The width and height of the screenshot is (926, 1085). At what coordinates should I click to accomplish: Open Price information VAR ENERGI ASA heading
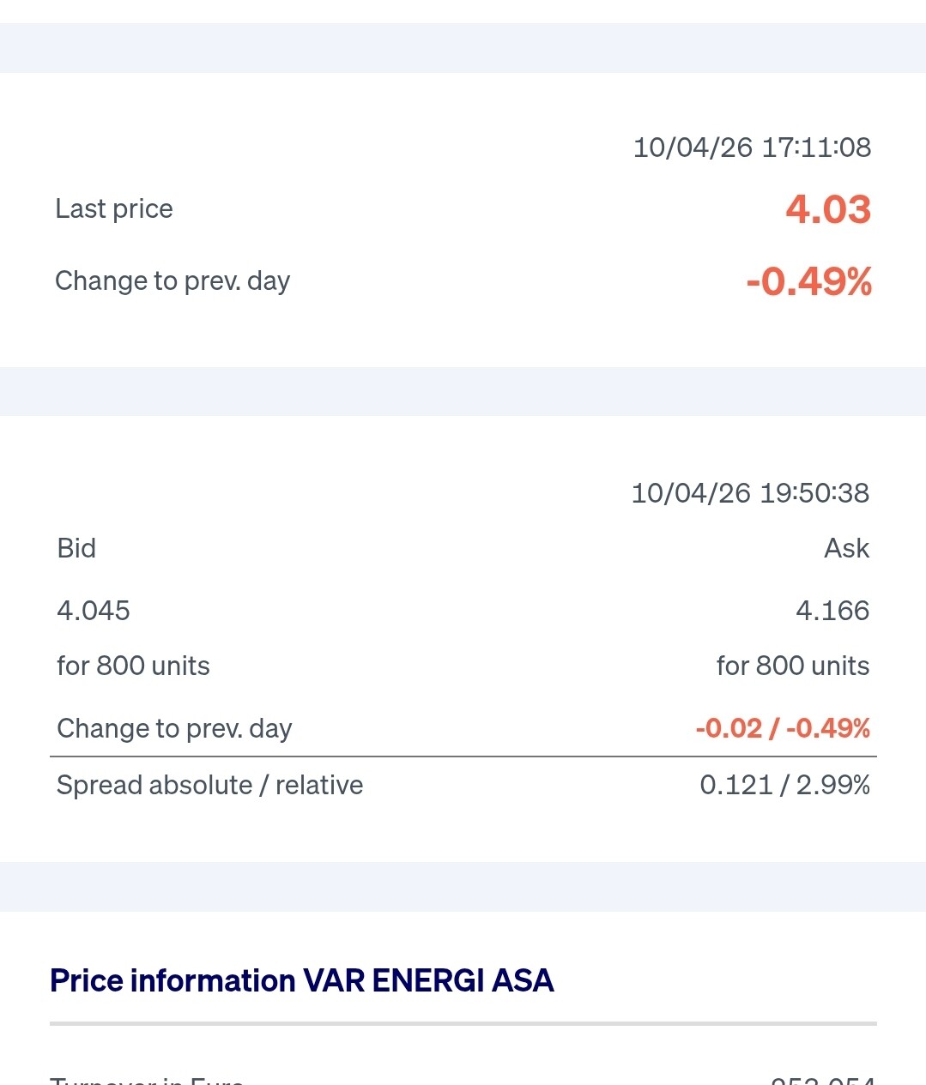pos(302,980)
